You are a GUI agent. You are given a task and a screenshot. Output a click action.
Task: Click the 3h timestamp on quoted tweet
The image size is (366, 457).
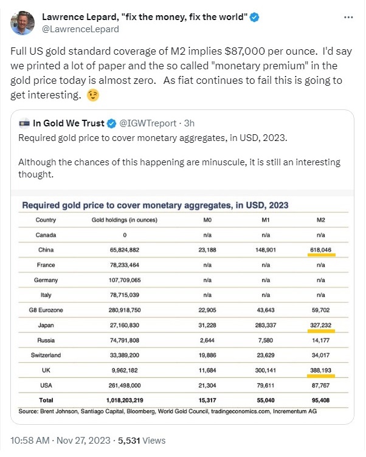[x=189, y=123]
